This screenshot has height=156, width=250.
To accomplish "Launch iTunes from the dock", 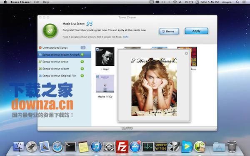I will pos(96,146).
